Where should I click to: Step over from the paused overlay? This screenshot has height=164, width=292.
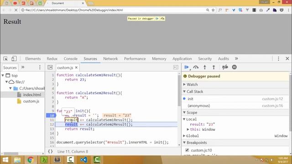tap(162, 19)
